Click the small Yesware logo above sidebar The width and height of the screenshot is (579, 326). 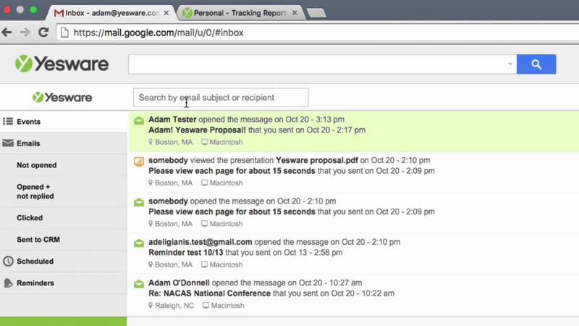tap(62, 98)
